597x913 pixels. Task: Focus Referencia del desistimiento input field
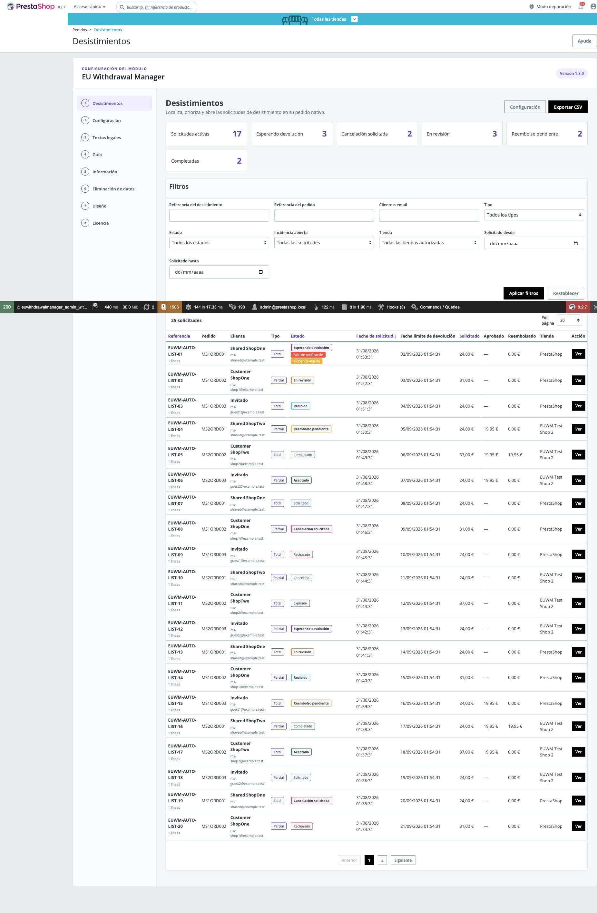pos(219,215)
